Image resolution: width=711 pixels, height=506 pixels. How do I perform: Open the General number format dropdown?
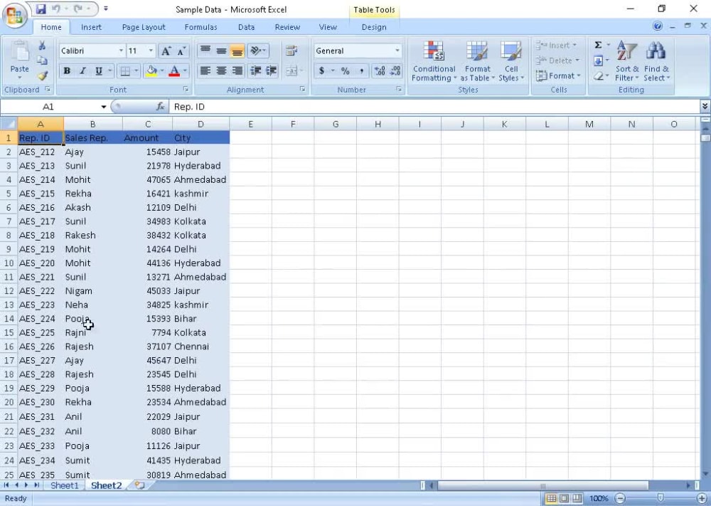(x=397, y=51)
